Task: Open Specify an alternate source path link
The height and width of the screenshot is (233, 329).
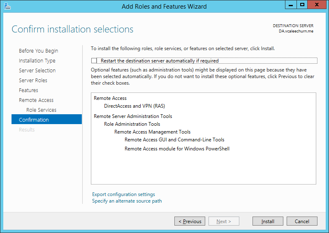Action: point(127,201)
